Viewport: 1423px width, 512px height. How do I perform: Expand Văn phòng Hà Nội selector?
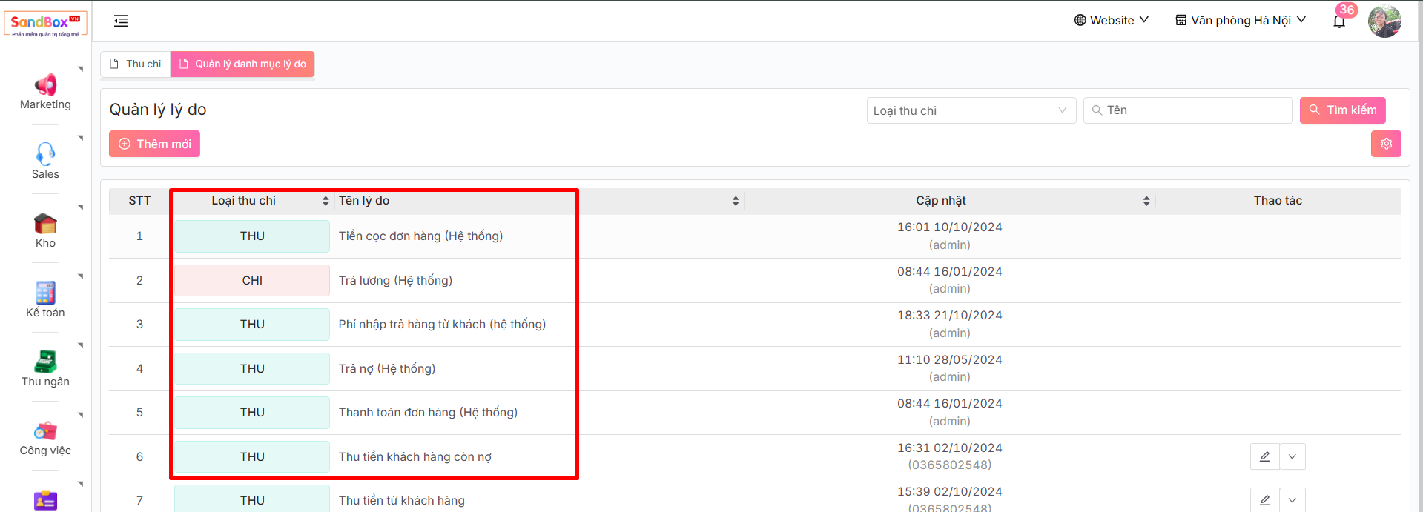click(1241, 20)
